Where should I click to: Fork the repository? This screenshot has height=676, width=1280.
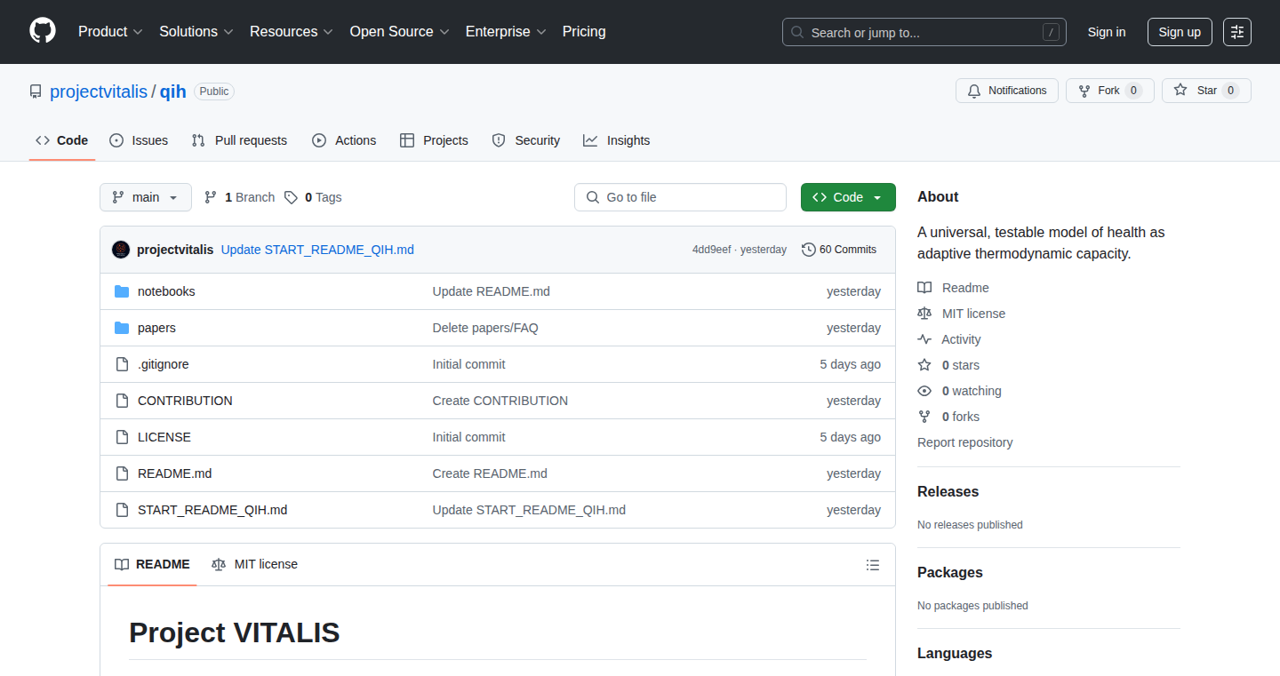point(1110,91)
